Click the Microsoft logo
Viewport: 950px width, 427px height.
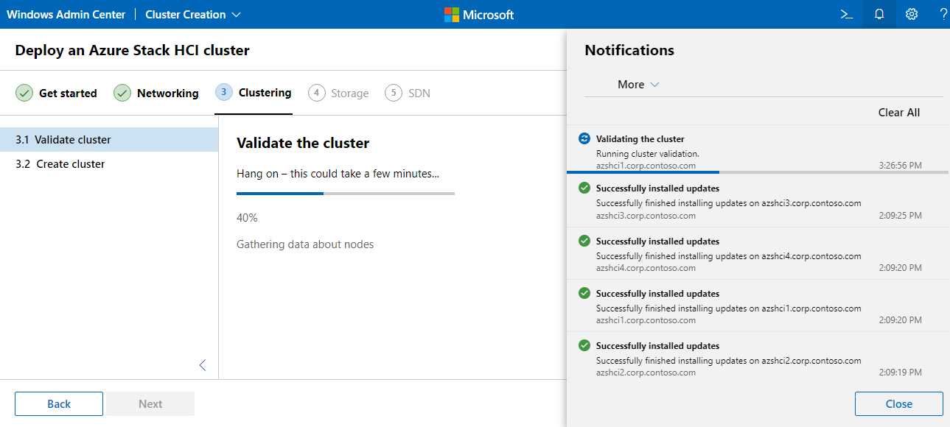tap(479, 14)
